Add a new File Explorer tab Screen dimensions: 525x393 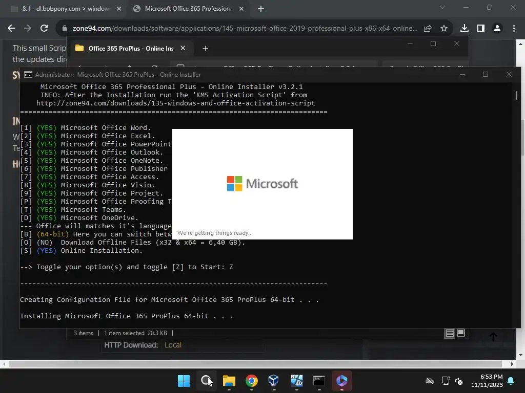(205, 49)
